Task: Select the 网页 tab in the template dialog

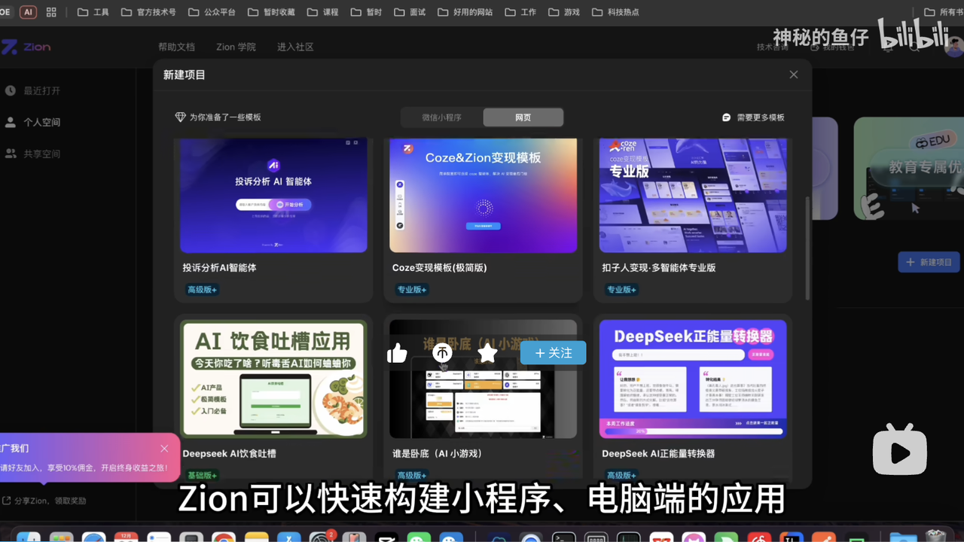Action: tap(523, 117)
